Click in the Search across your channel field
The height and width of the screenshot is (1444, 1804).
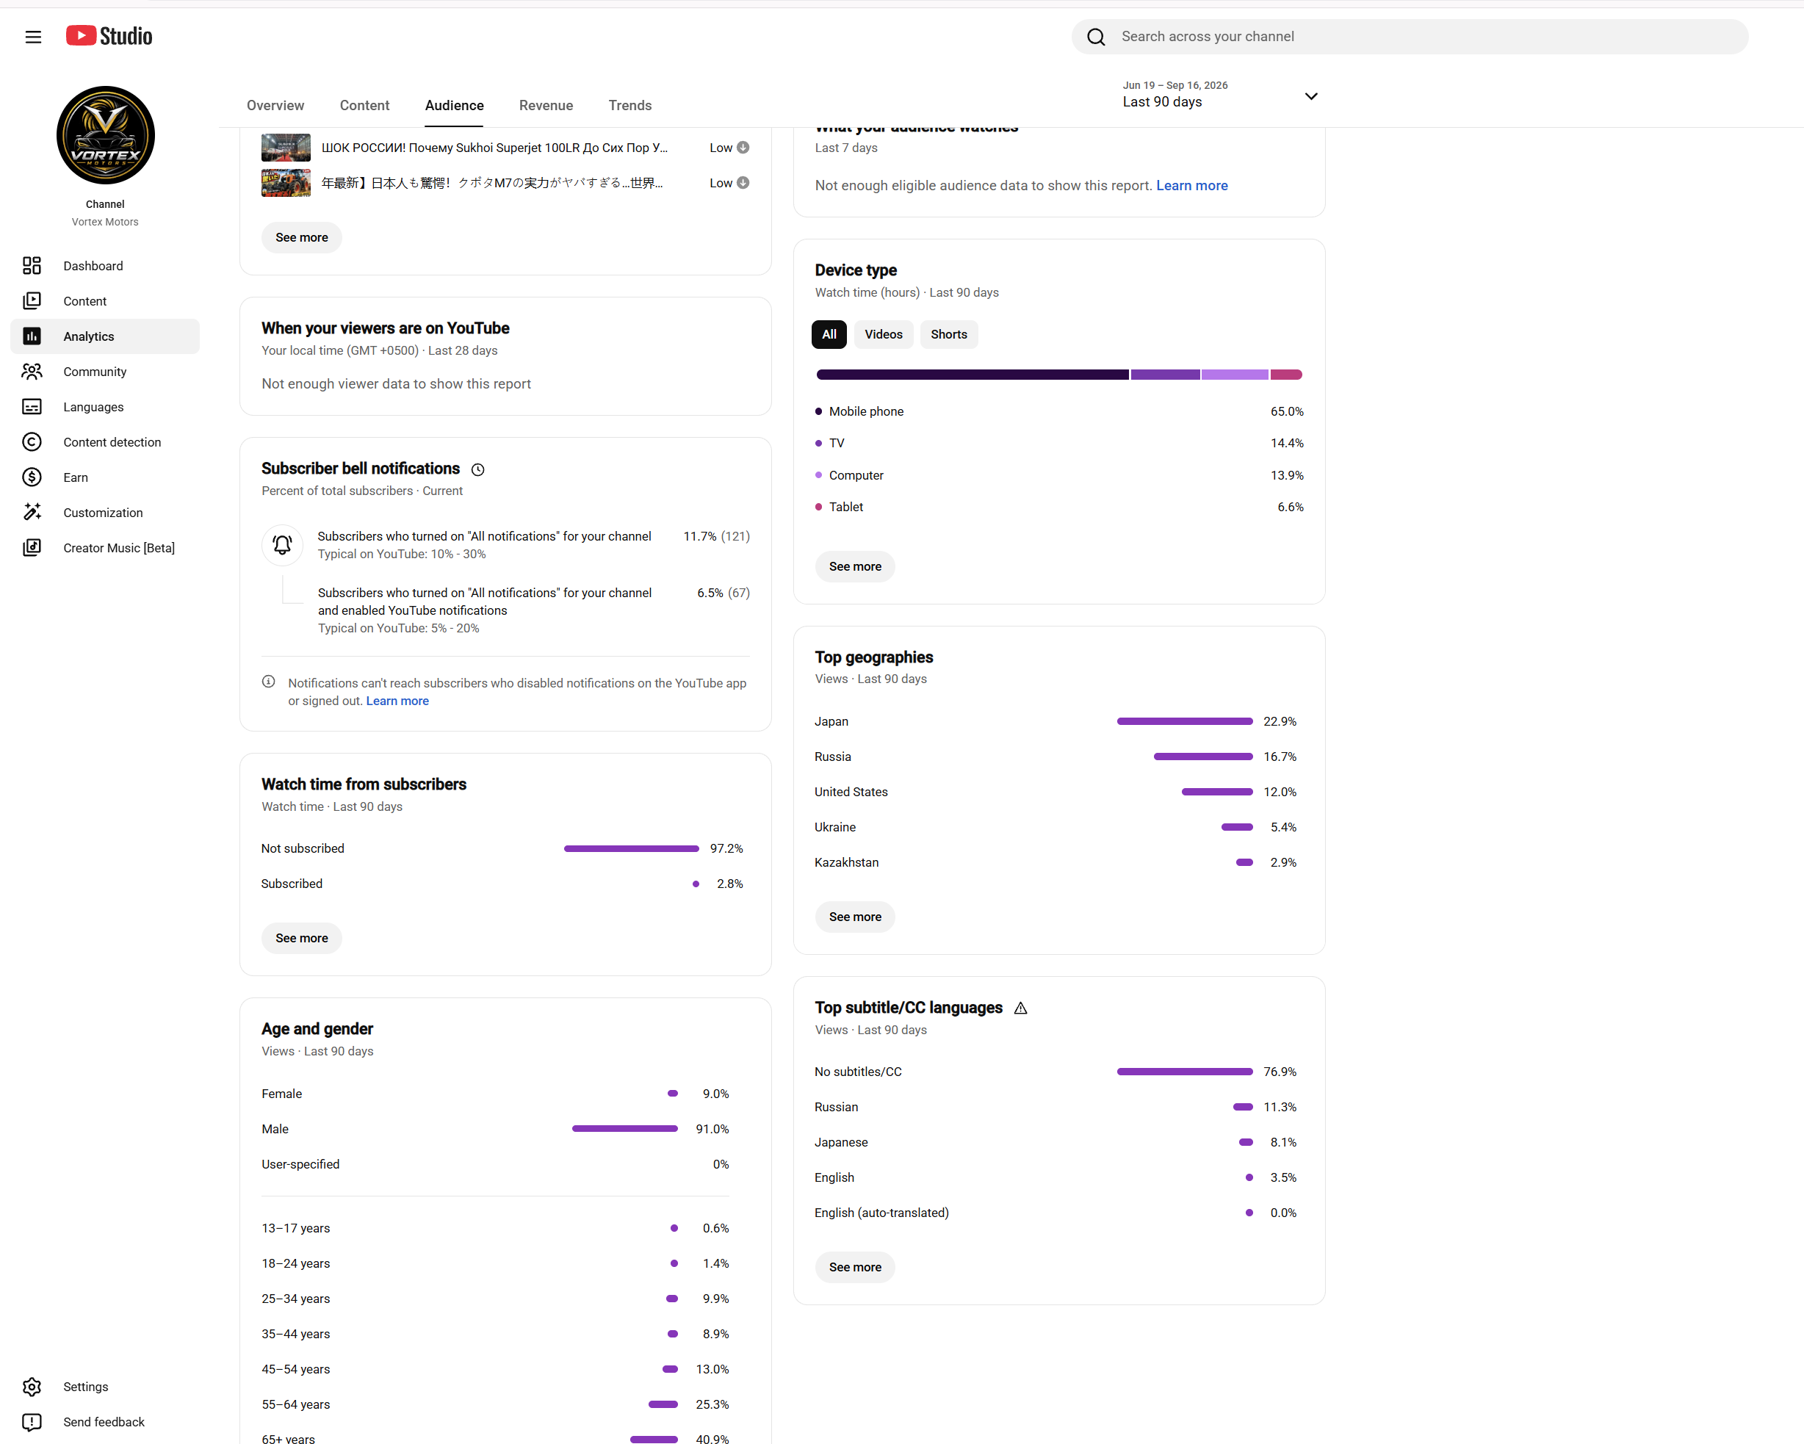pos(1410,37)
